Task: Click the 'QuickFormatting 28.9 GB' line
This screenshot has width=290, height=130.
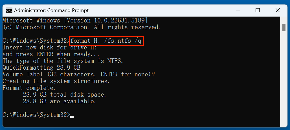Action: coord(41,68)
